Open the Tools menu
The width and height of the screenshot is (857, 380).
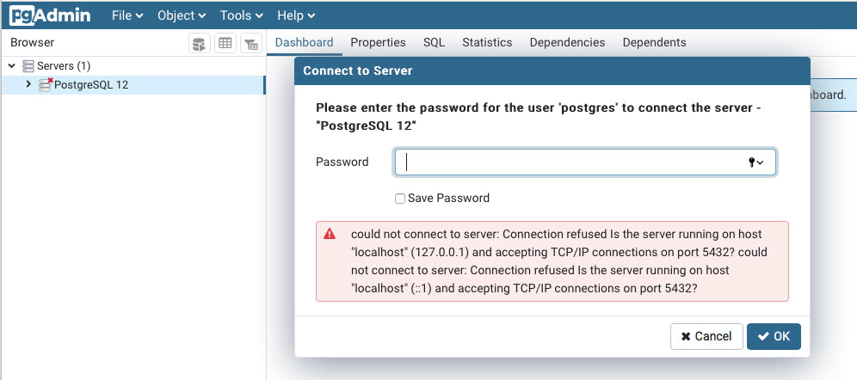coord(242,15)
